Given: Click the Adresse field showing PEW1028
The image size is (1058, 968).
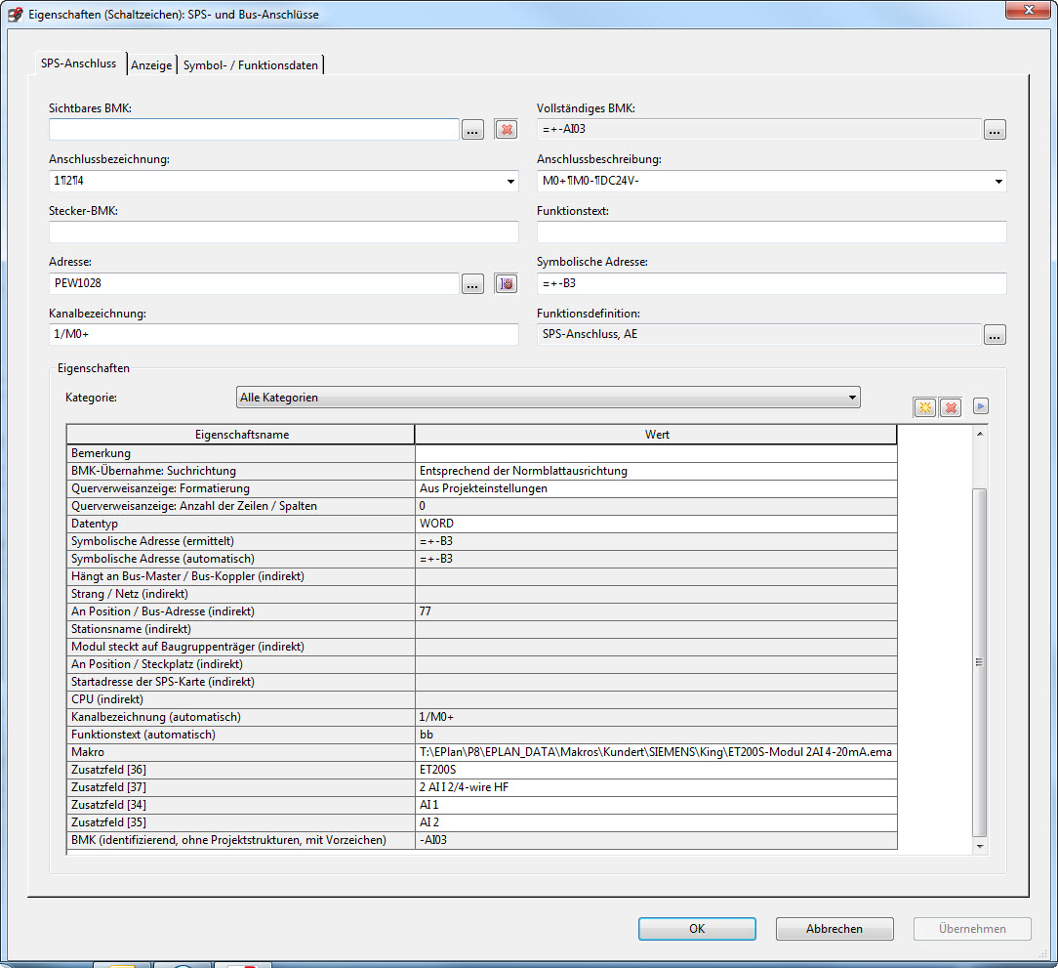Looking at the screenshot, I should [x=254, y=283].
